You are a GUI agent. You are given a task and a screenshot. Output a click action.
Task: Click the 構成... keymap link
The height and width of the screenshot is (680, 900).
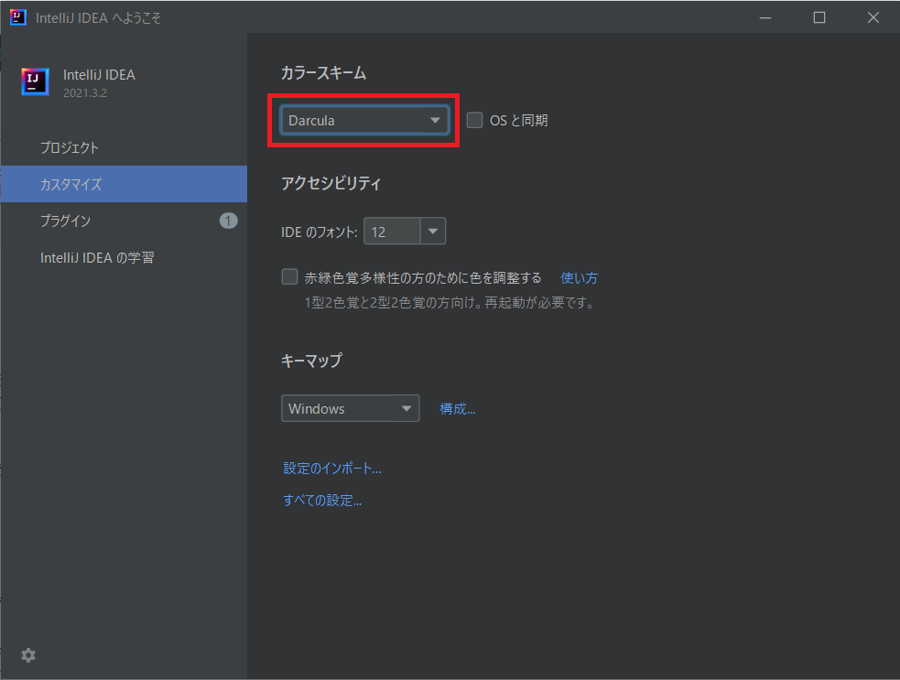coord(458,408)
